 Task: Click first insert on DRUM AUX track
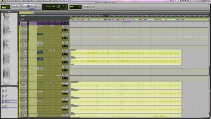pyautogui.click(x=40, y=26)
